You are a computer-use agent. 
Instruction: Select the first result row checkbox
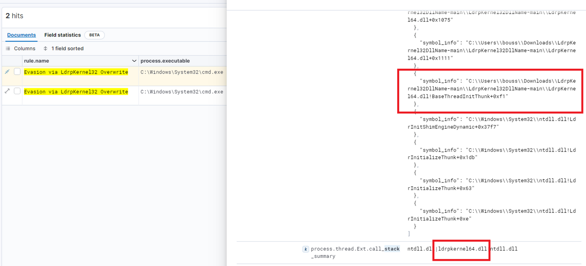click(x=17, y=71)
